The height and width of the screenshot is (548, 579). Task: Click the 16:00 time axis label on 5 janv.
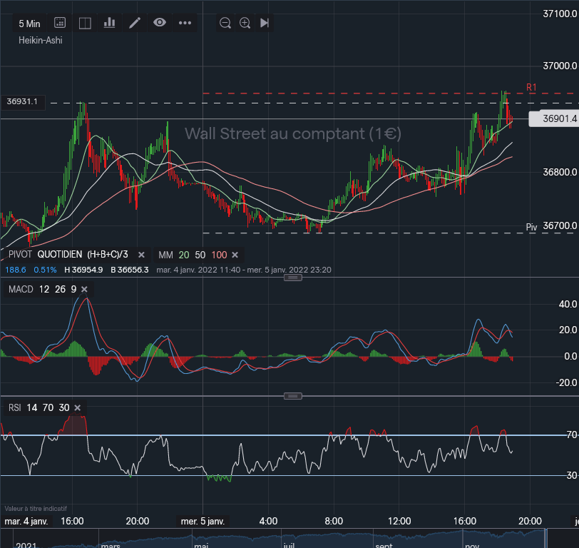tap(464, 521)
